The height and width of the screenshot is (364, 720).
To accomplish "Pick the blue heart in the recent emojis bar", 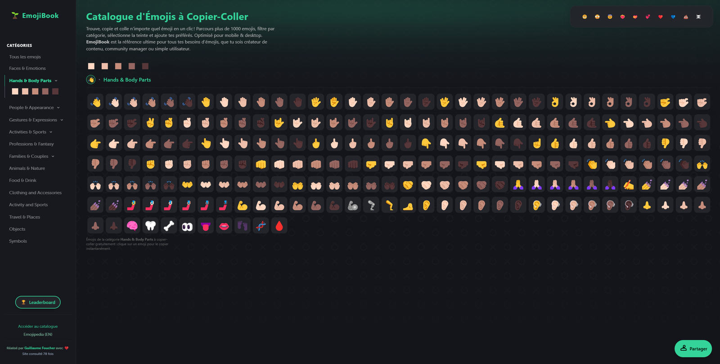I will (x=673, y=17).
